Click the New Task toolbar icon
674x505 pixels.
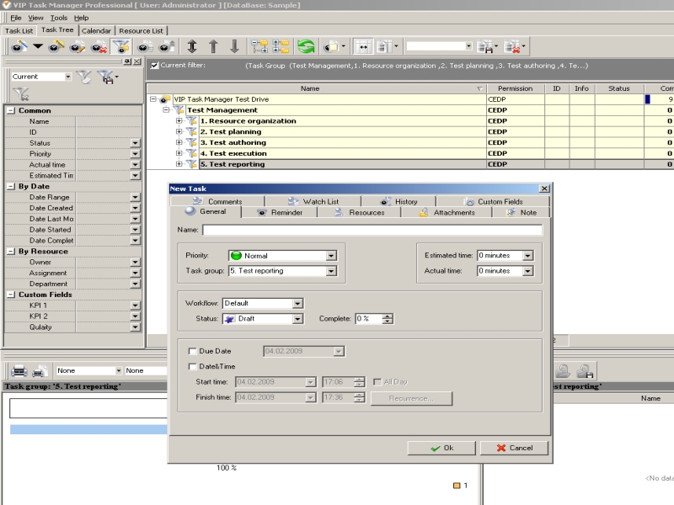(x=19, y=46)
